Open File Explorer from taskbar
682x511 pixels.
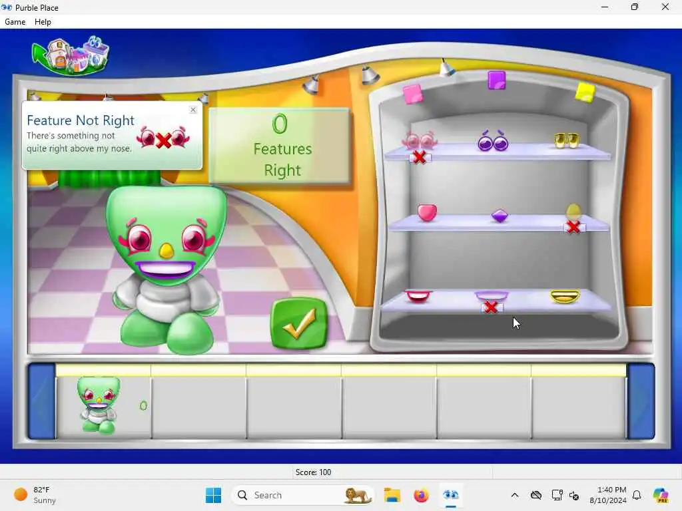[392, 495]
